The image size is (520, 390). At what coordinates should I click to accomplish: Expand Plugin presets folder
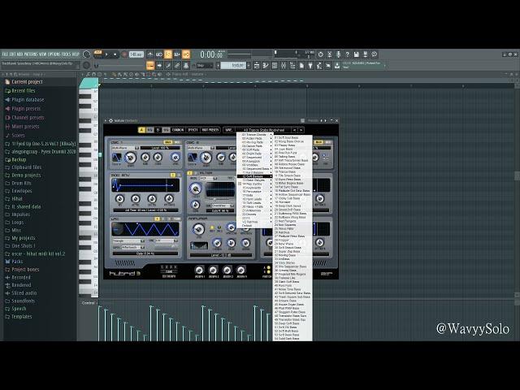coord(23,109)
